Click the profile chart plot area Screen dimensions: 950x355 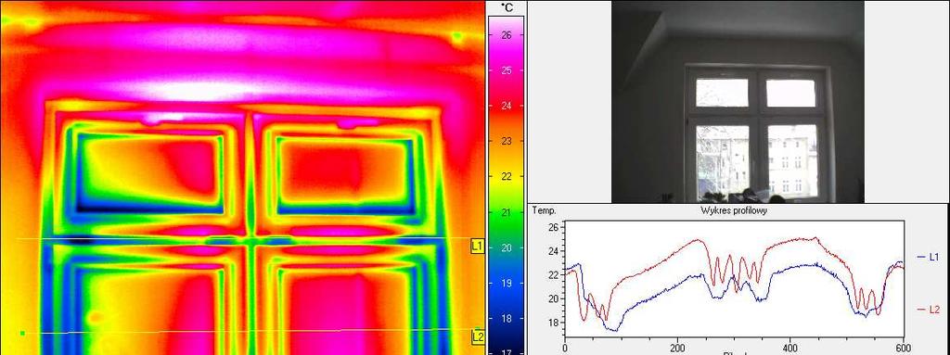[734, 279]
